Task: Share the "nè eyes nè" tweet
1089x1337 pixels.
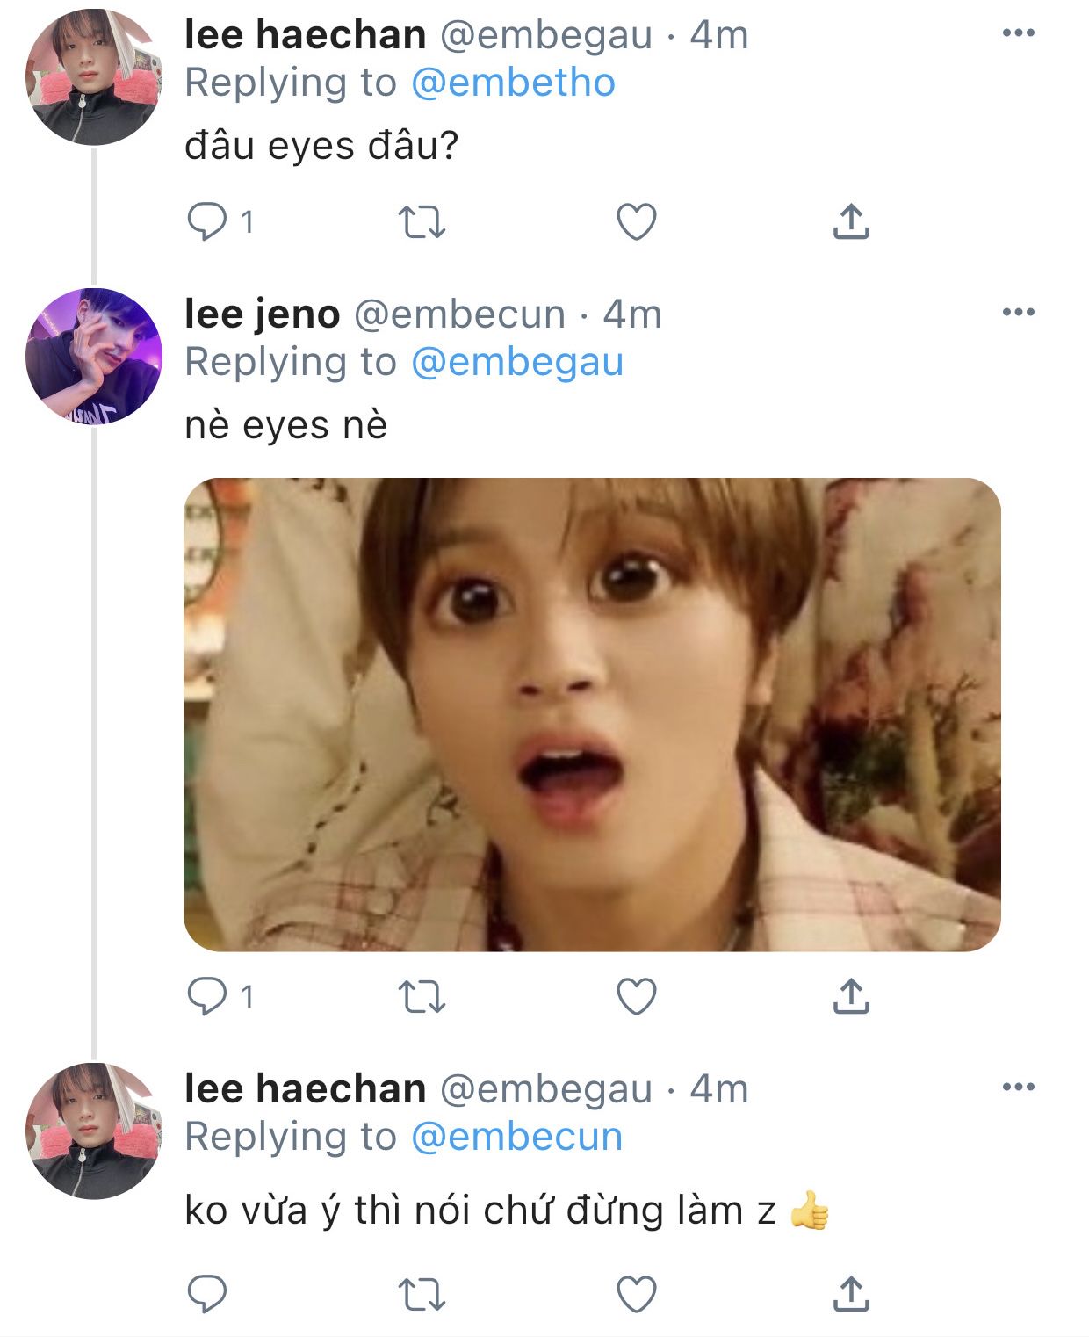Action: [850, 996]
